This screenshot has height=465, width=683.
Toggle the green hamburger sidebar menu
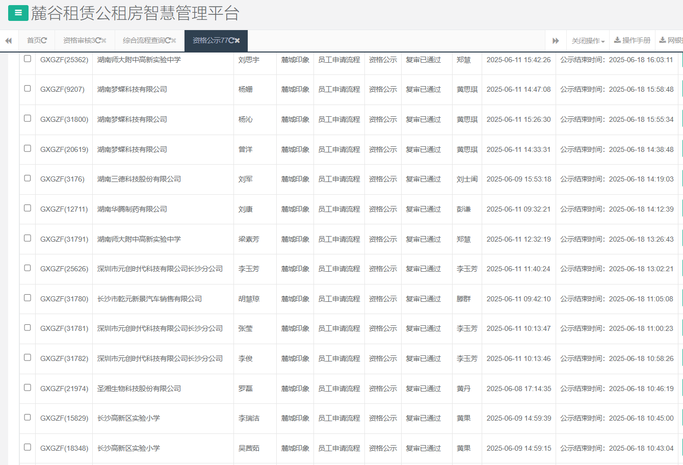(18, 13)
